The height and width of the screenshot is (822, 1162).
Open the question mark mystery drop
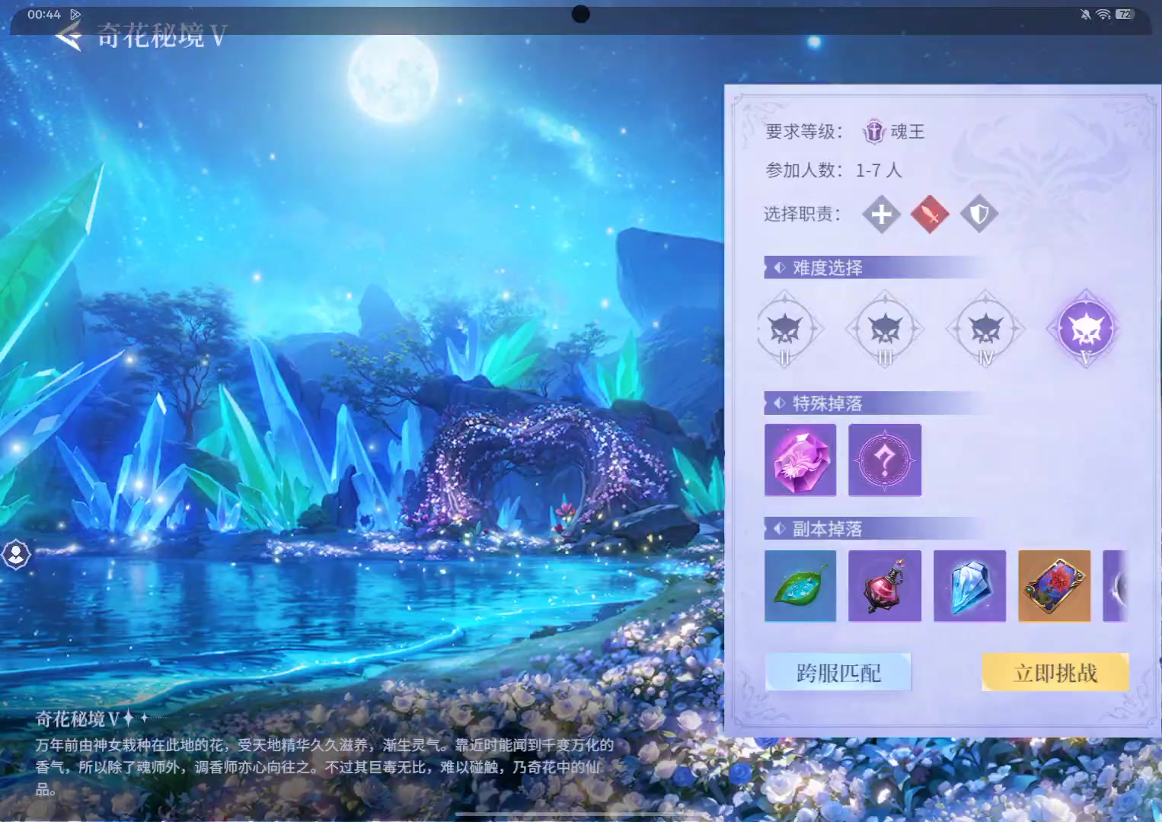click(885, 460)
